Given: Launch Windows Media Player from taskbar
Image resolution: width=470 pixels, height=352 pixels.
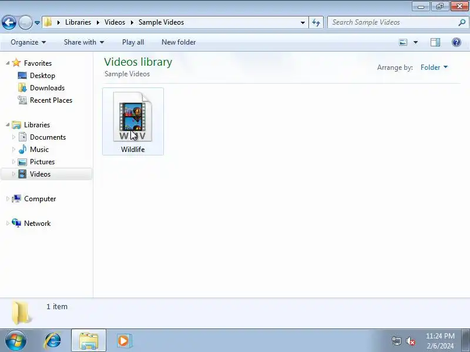Looking at the screenshot, I should 124,340.
